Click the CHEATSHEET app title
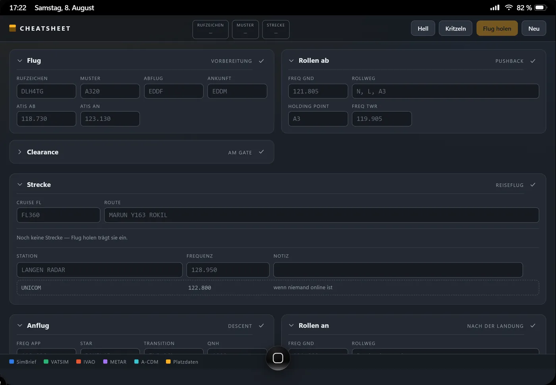556x385 pixels. point(45,29)
